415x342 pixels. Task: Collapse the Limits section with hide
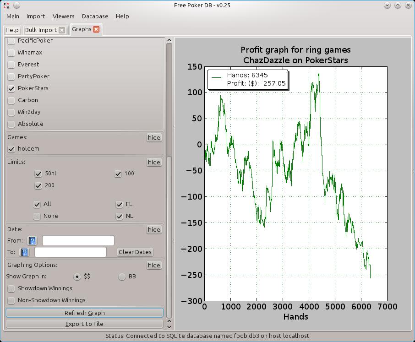pyautogui.click(x=154, y=162)
